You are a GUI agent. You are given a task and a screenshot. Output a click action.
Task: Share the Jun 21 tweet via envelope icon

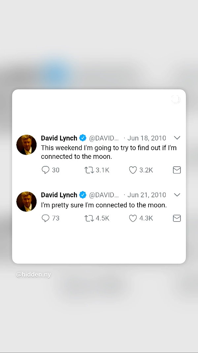click(177, 218)
